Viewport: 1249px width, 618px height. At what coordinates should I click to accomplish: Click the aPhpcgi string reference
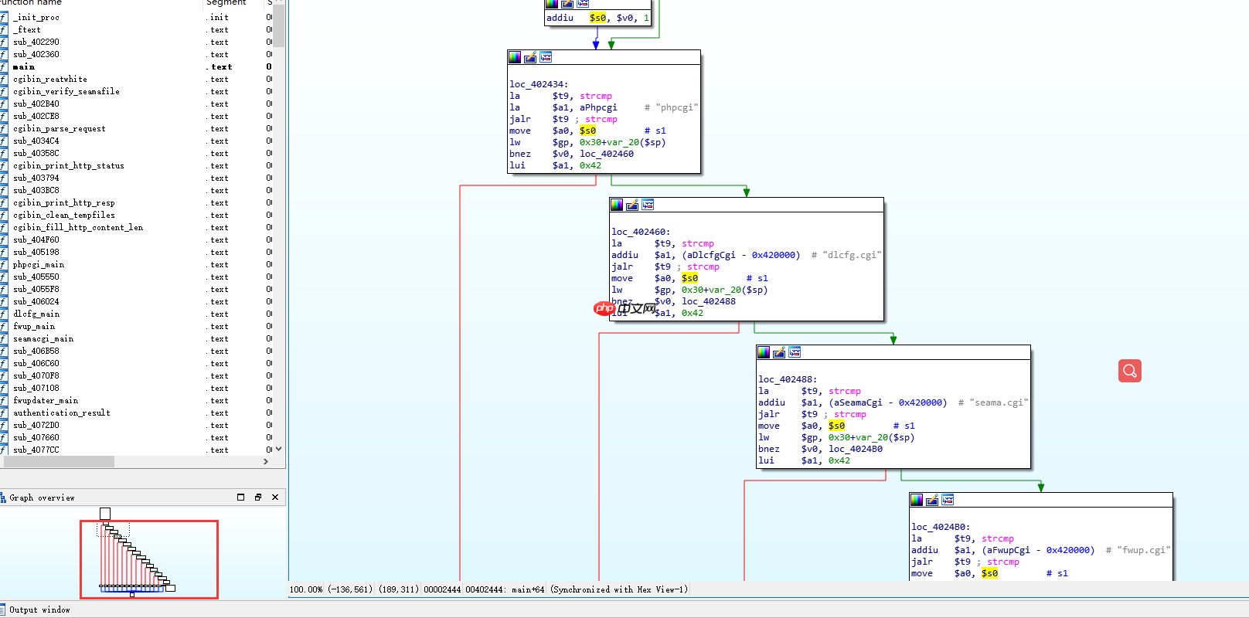click(598, 107)
